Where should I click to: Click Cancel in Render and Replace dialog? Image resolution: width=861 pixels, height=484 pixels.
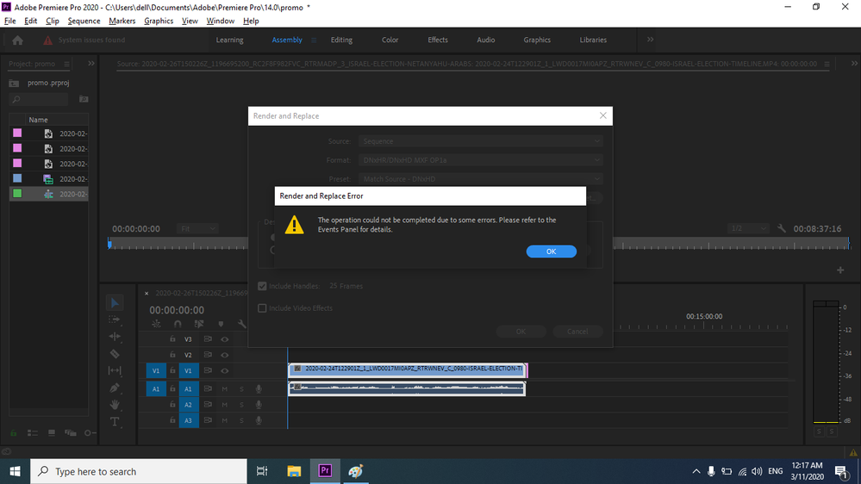coord(577,332)
